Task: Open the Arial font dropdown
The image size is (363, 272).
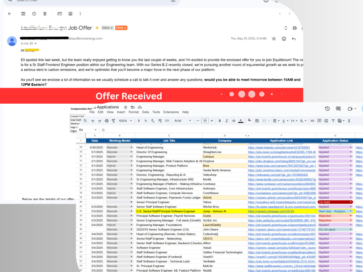Action: coord(183,121)
